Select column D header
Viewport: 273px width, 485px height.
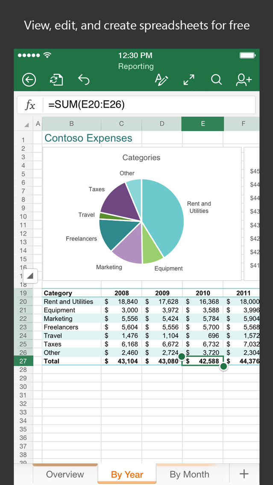tap(162, 124)
